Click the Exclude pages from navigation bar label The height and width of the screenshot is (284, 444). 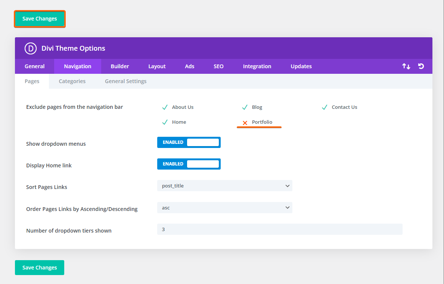pos(74,107)
